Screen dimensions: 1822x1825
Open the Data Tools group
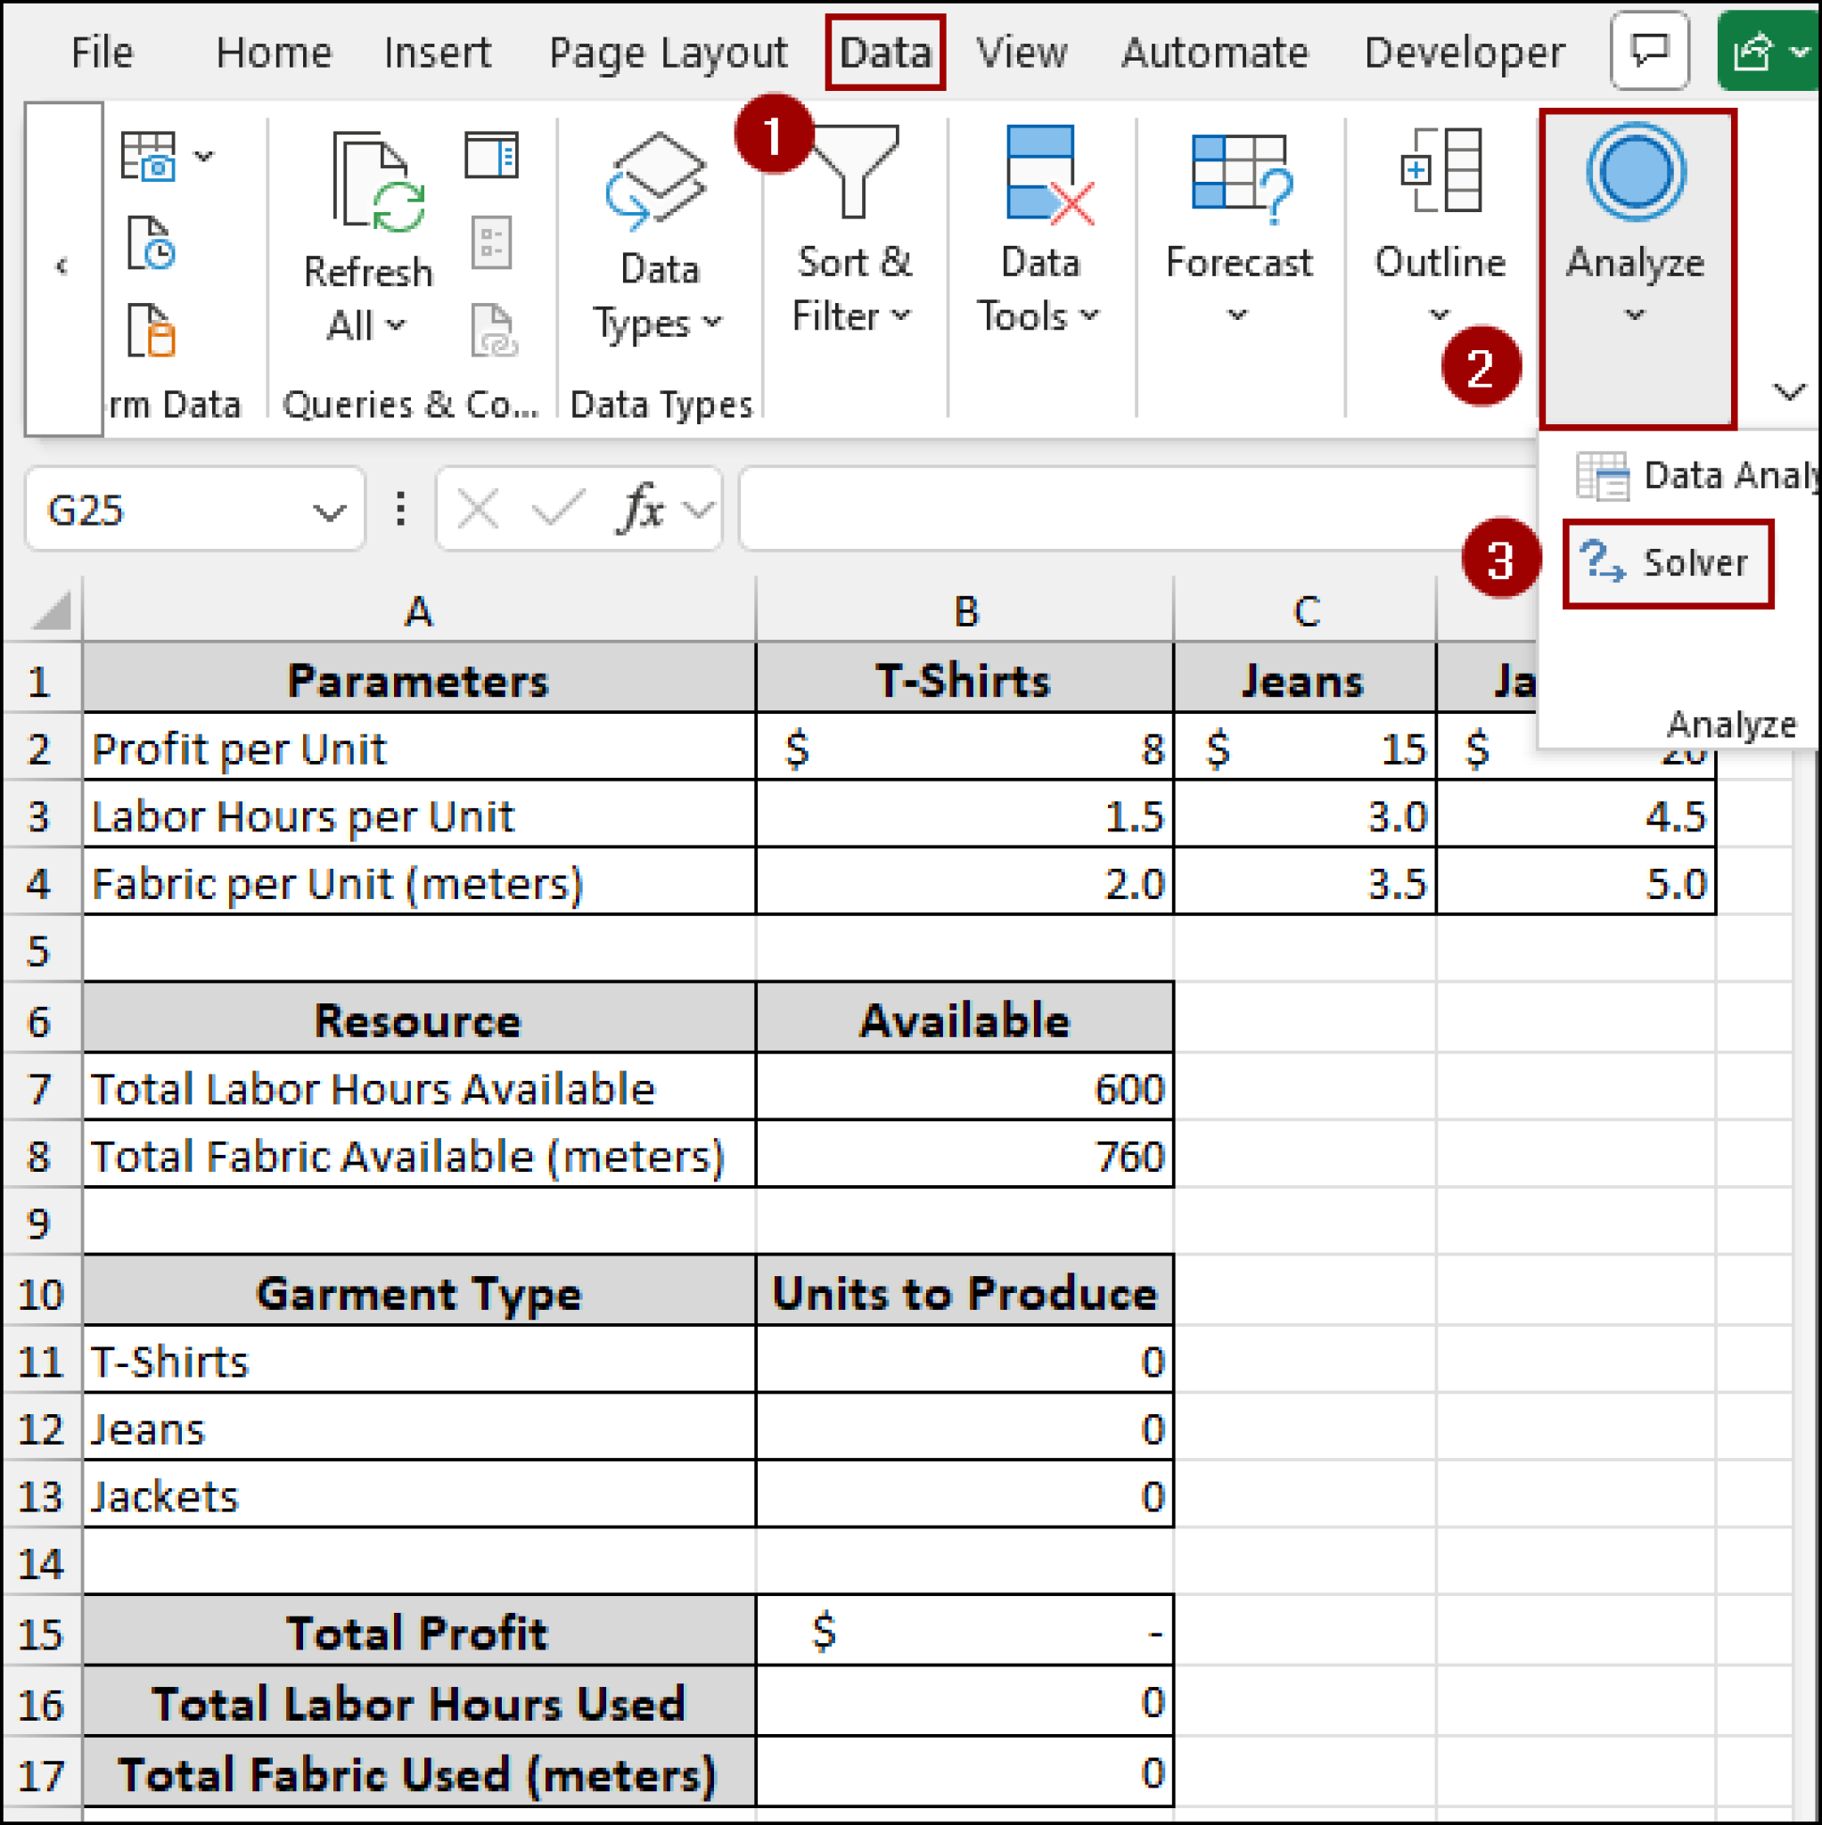point(1038,236)
